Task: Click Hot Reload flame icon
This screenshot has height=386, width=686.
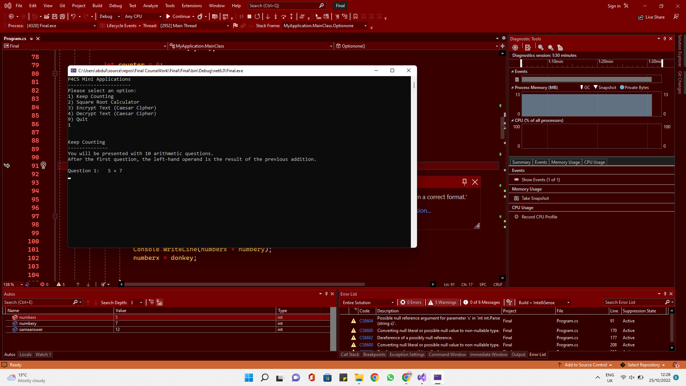Action: point(200,16)
